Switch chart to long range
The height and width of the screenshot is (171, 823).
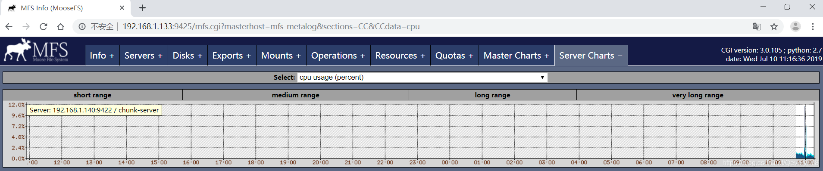pos(492,95)
